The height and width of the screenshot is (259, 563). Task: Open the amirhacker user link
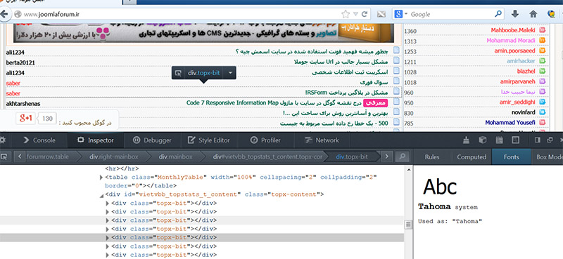[521, 61]
